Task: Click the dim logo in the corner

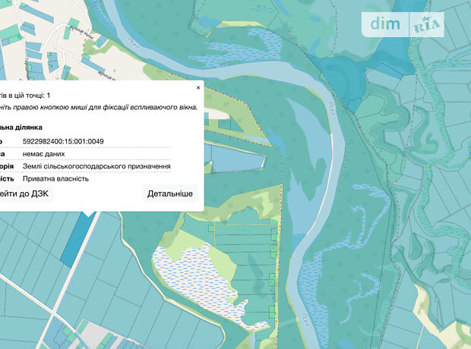Action: coord(386,24)
